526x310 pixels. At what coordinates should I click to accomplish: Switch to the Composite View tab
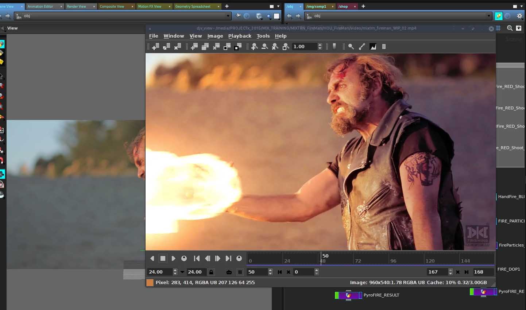(112, 7)
